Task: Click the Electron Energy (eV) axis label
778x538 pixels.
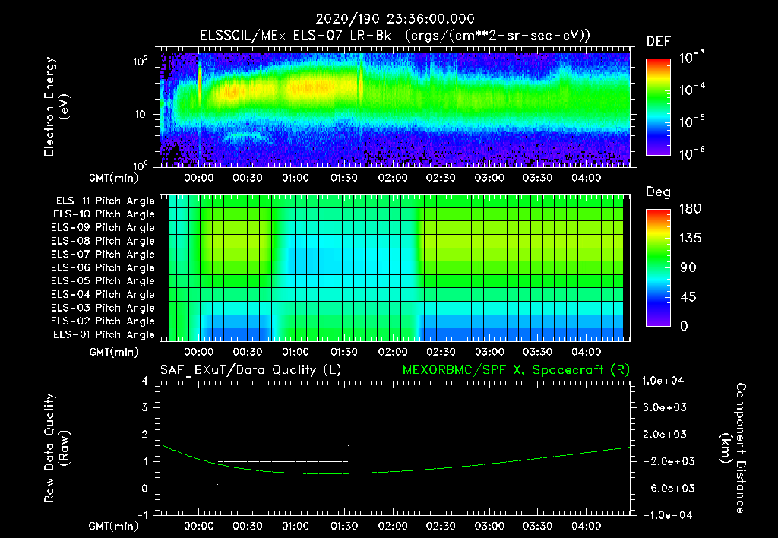Action: pos(56,106)
